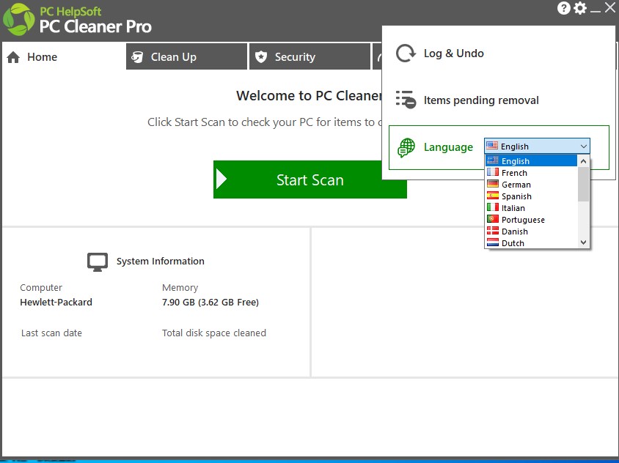
Task: Click the 7.90 GB memory value
Action: (210, 302)
